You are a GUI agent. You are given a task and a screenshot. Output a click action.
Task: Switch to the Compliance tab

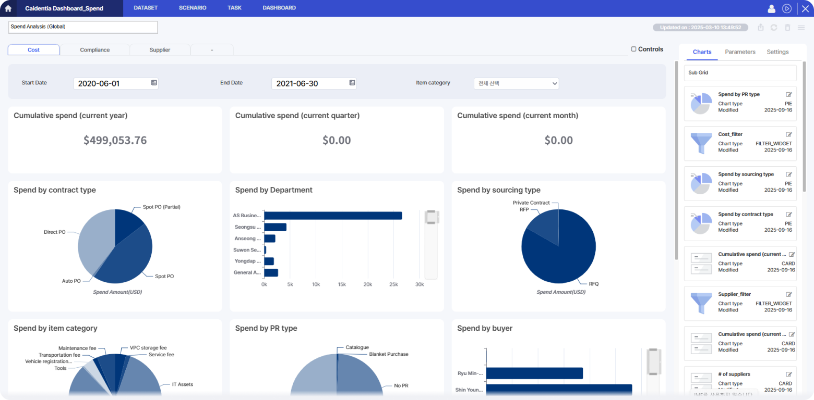pos(94,50)
